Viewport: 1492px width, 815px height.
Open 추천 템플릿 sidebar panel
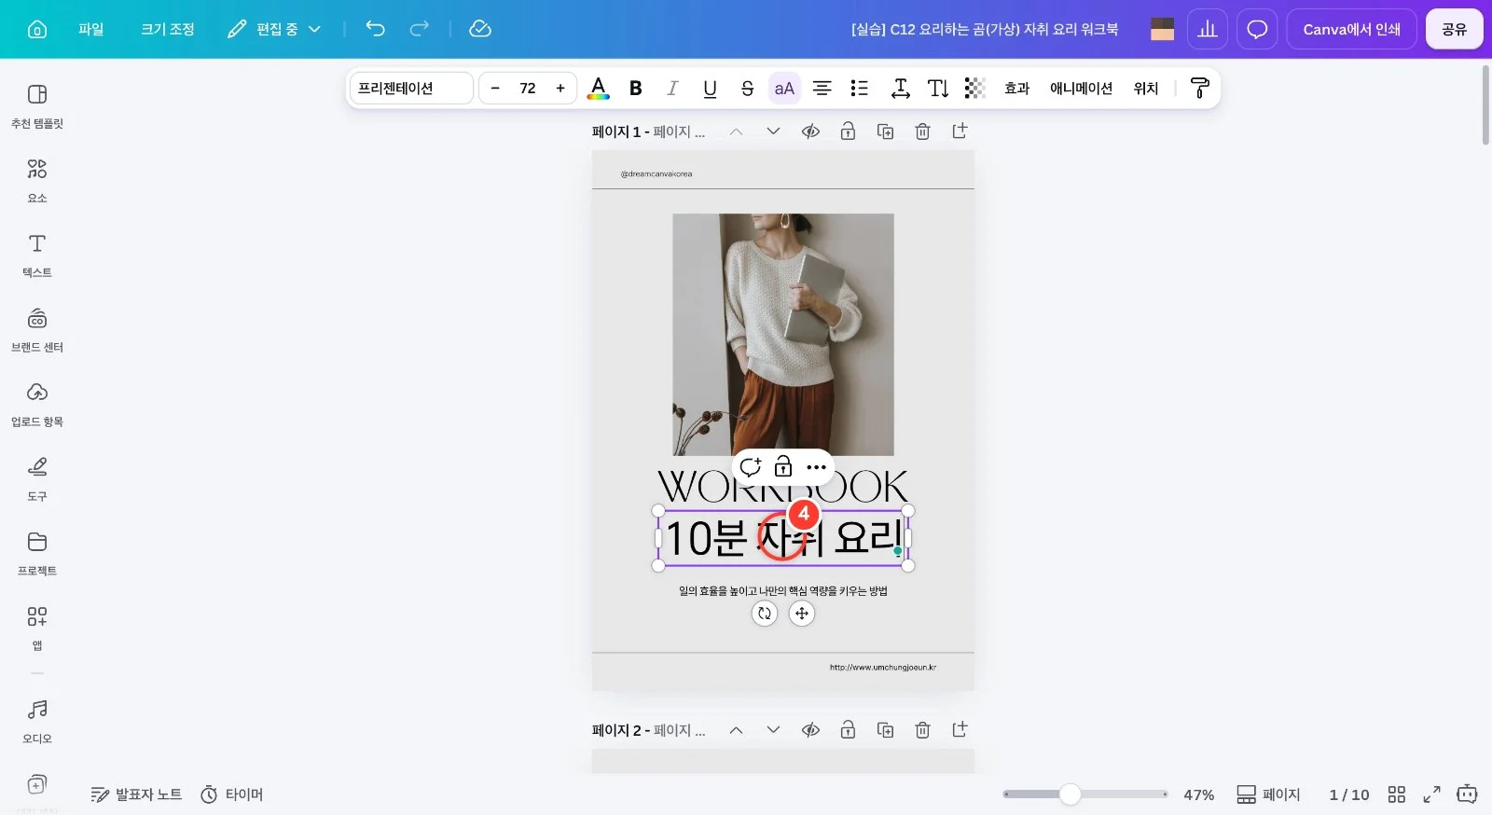[37, 106]
